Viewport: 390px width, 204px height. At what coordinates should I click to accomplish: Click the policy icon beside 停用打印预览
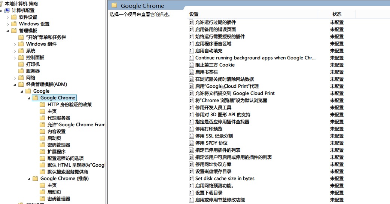[191, 129]
